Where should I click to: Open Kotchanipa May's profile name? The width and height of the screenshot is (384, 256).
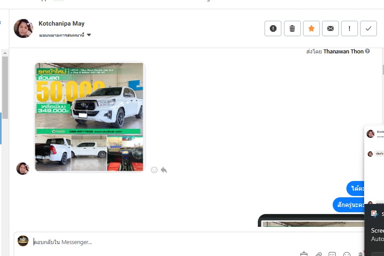(x=61, y=23)
